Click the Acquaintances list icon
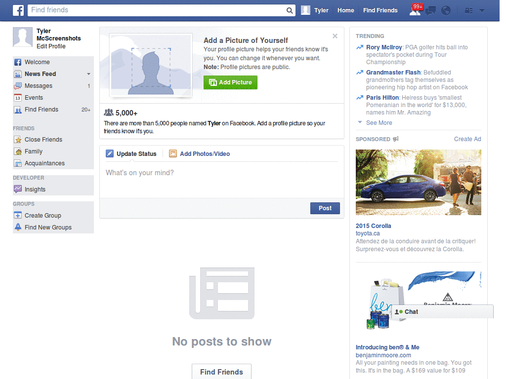506x379 pixels. 18,163
